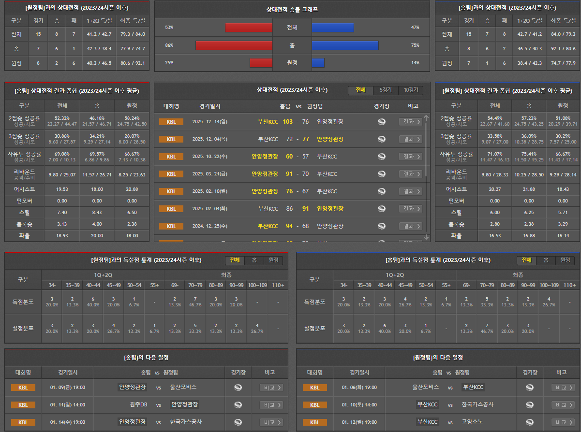Open 결과 for the 2025. 03. 21 game

click(x=411, y=174)
